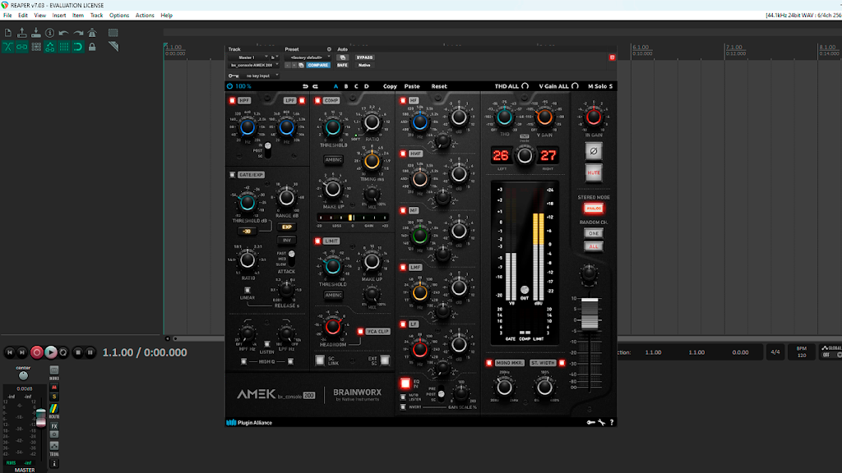Screen dimensions: 842x473
Task: Click the phase invert Ø button
Action: coord(594,151)
